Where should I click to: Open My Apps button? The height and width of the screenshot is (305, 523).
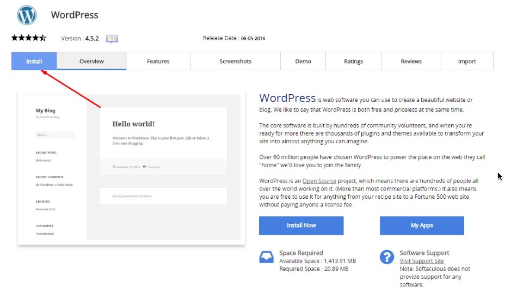coord(422,225)
